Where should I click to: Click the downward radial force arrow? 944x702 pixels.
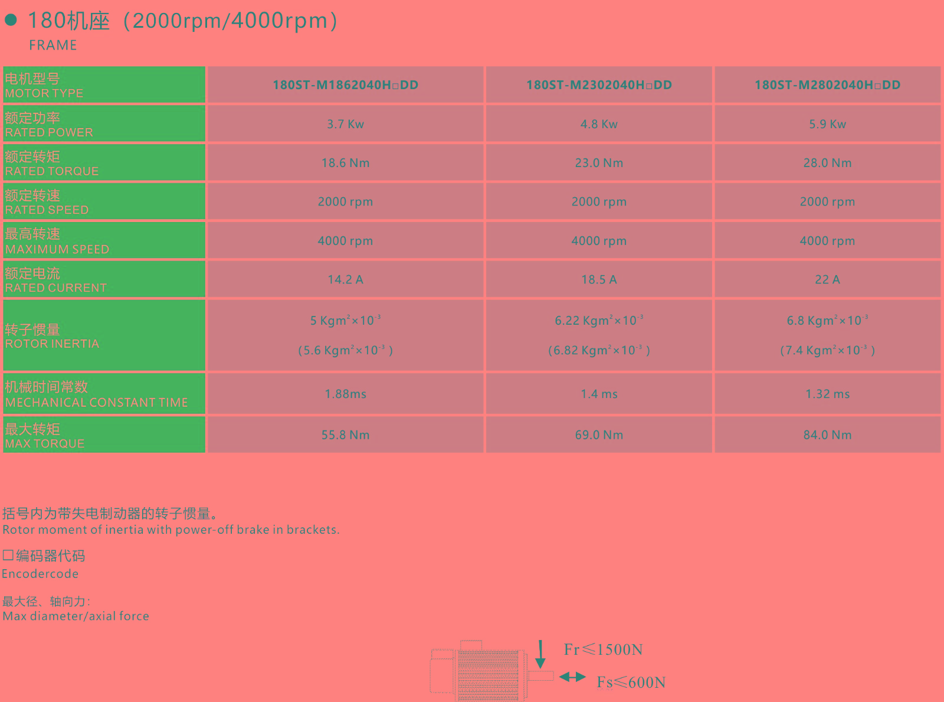coord(540,654)
